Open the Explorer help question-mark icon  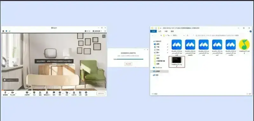(x=251, y=31)
